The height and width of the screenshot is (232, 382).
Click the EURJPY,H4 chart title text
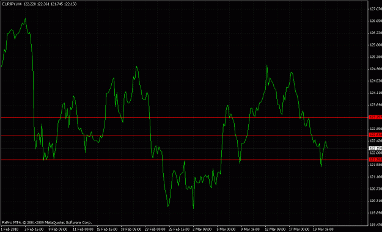click(12, 4)
